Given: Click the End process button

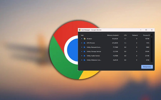Looking at the screenshot, I should click(147, 67).
